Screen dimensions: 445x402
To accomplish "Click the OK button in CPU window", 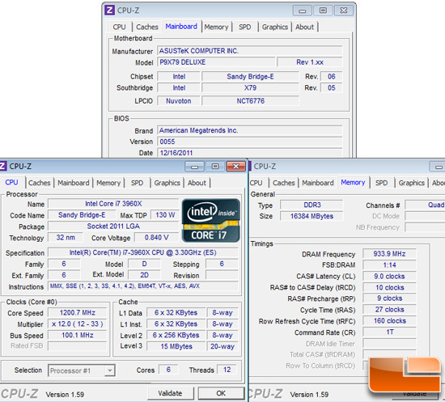I will pos(221,393).
